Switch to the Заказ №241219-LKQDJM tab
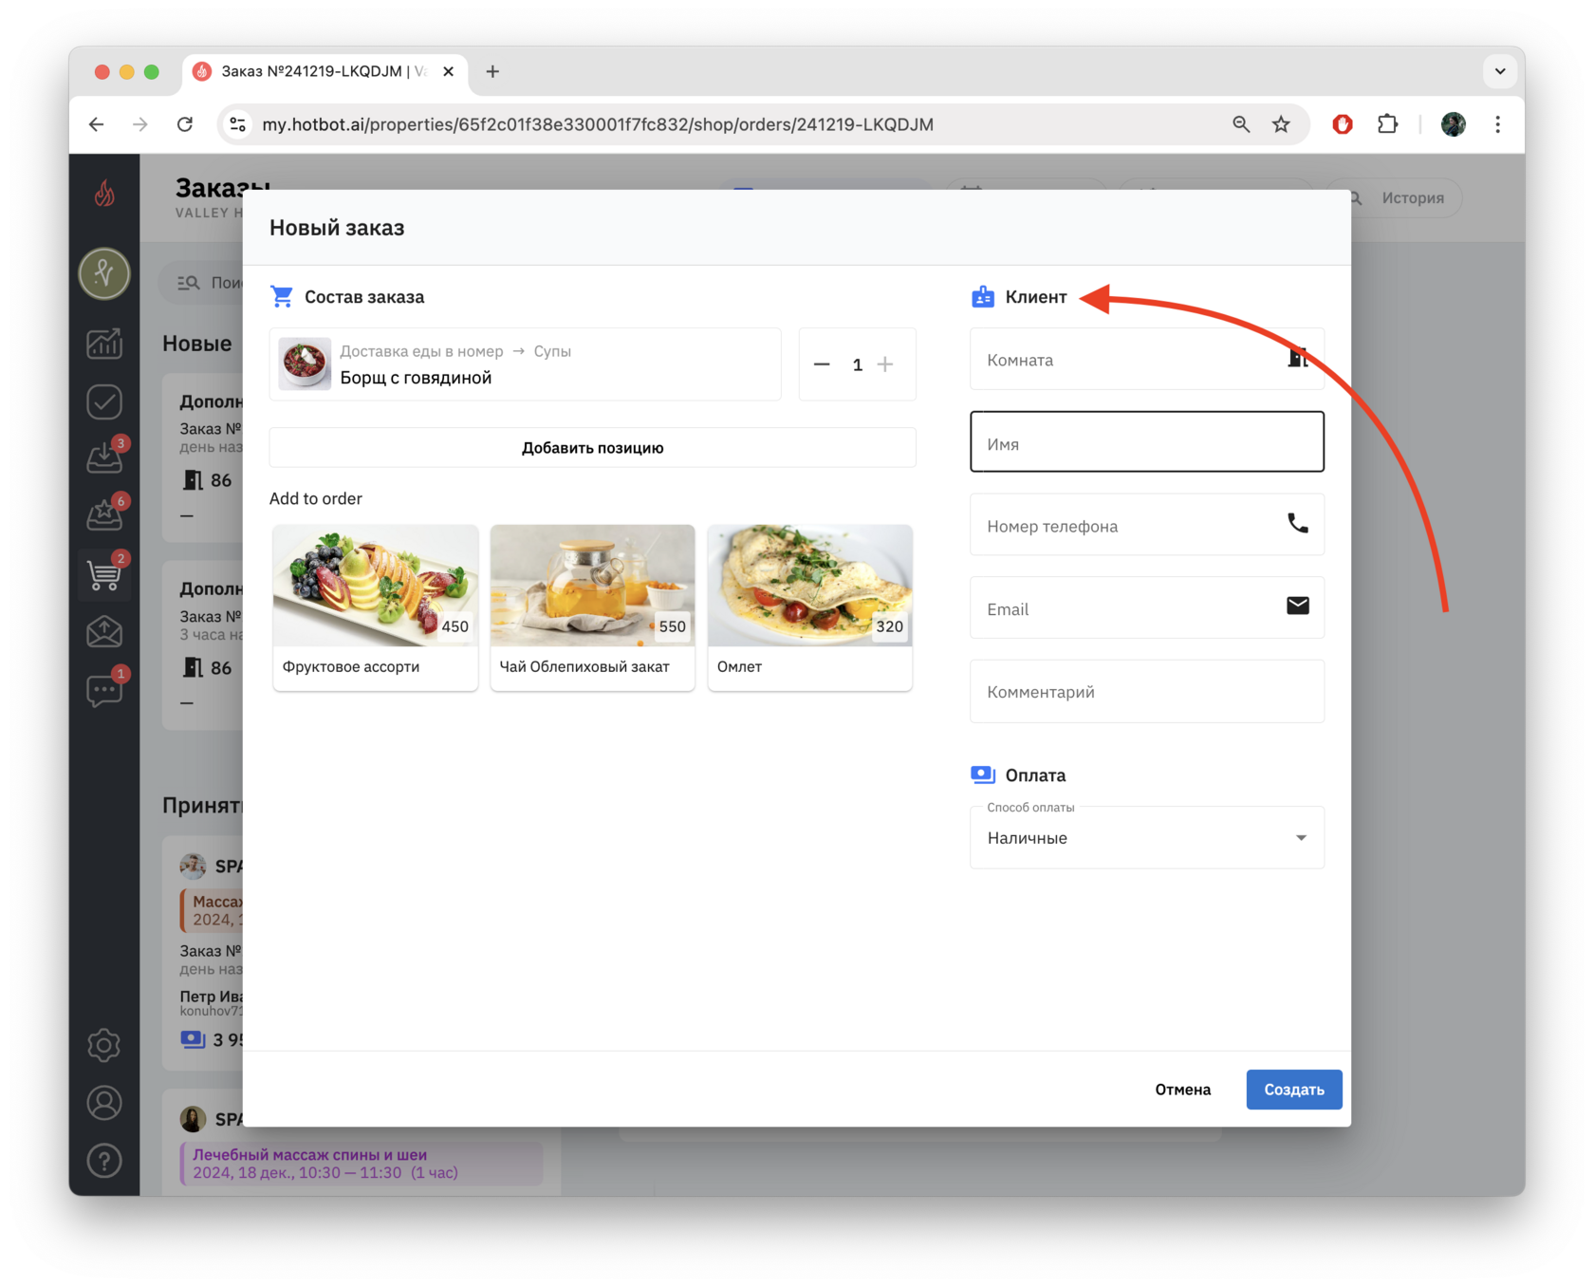Screen dimensions: 1594x1287 point(324,71)
